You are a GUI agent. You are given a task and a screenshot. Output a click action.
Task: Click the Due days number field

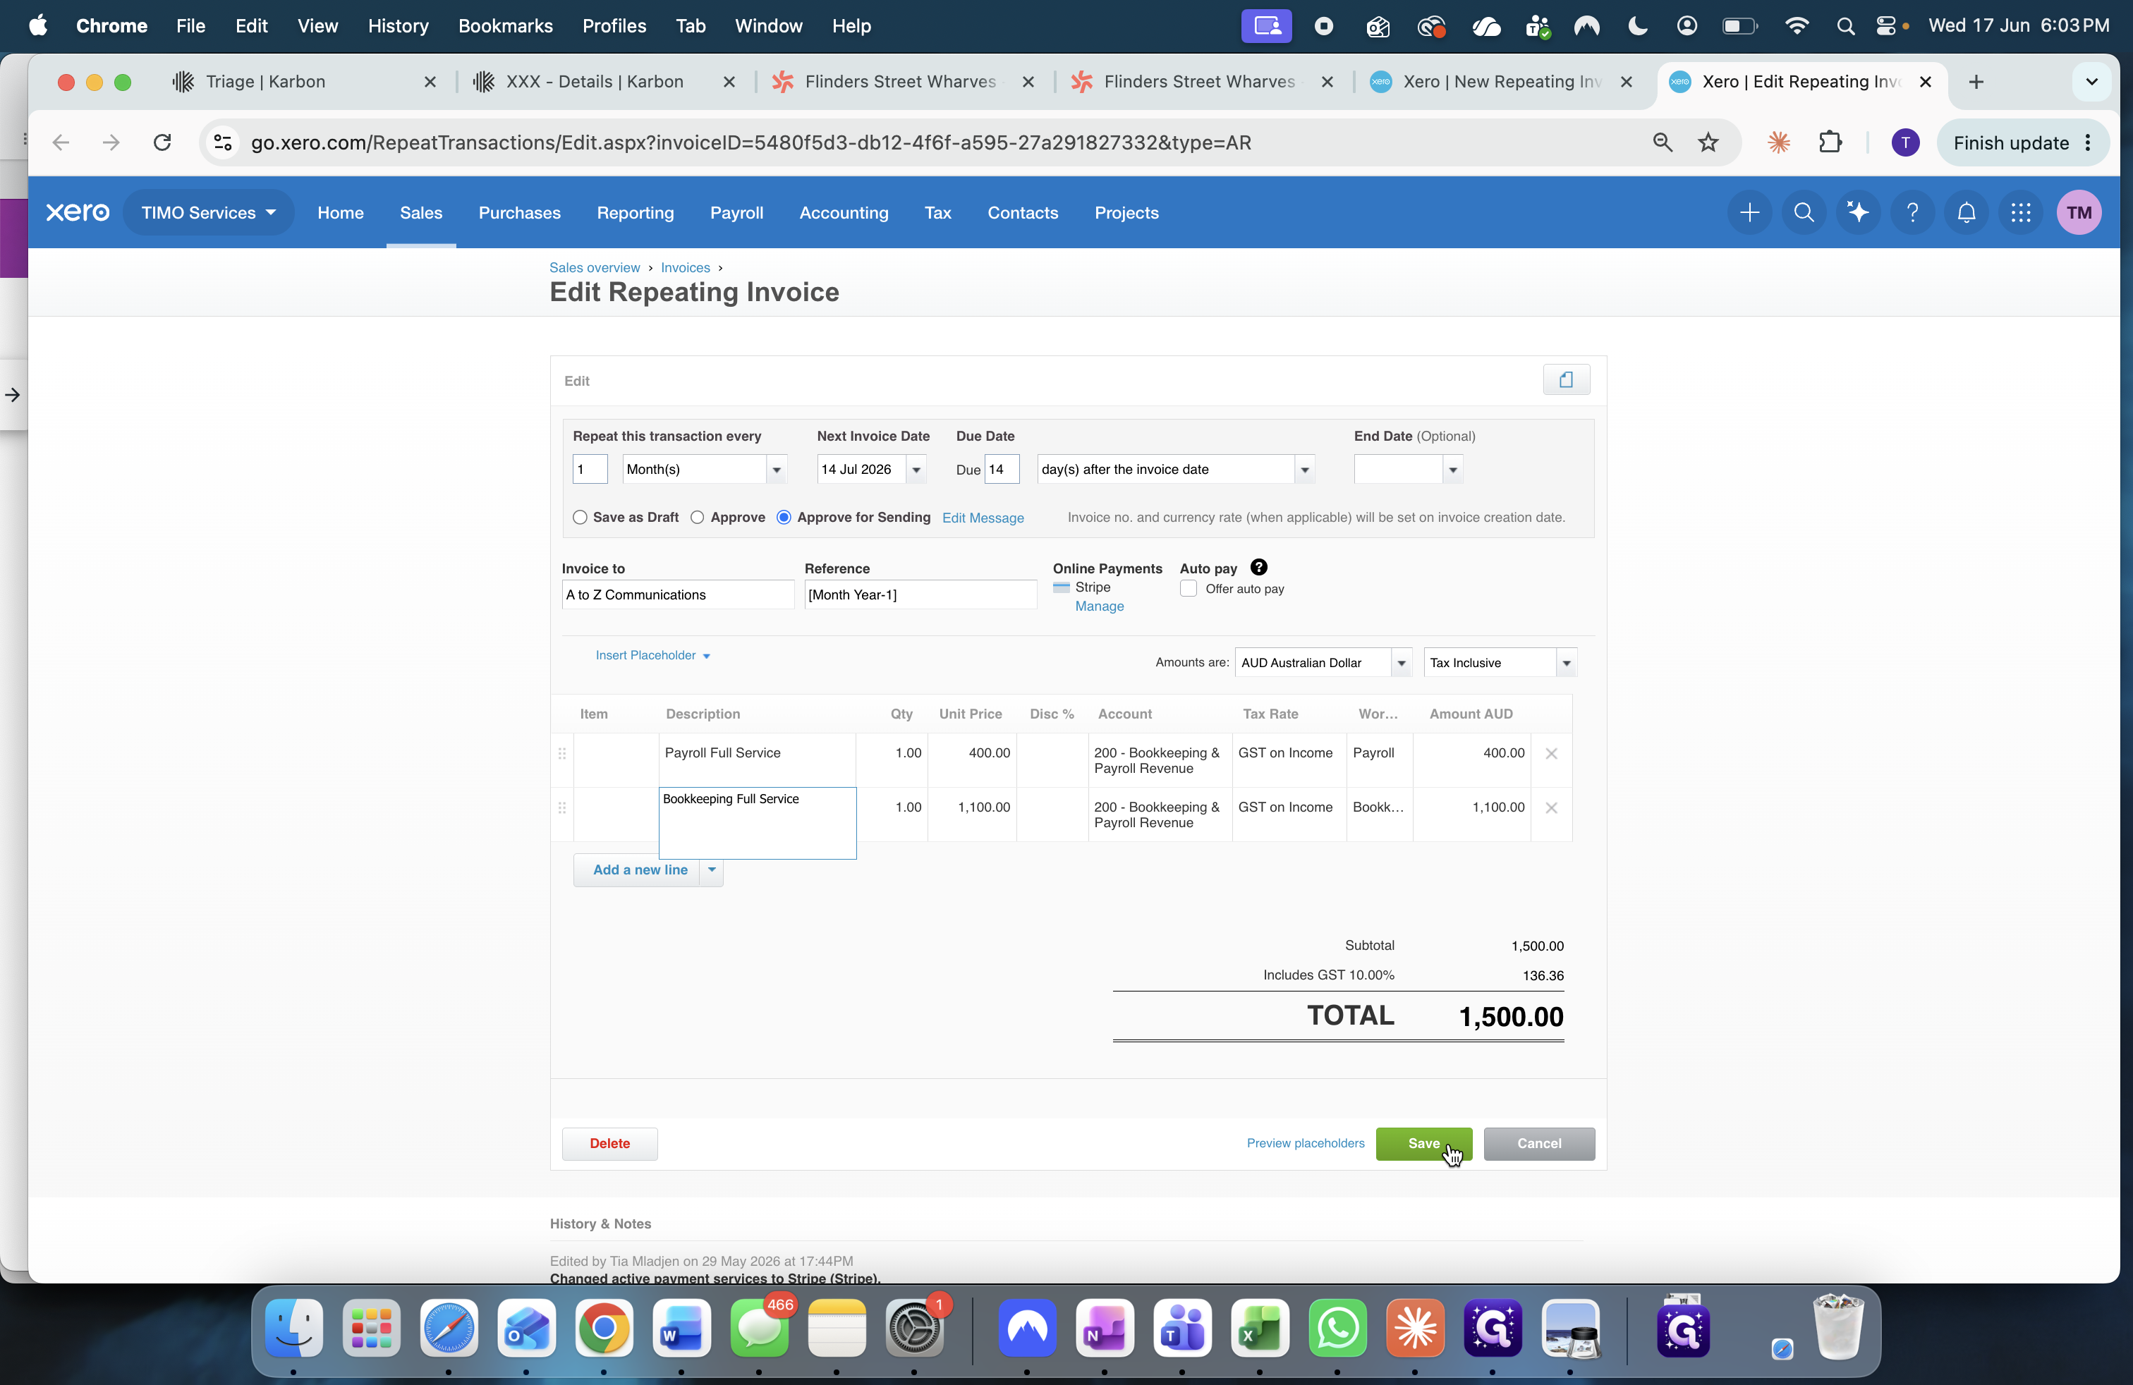coord(1002,468)
